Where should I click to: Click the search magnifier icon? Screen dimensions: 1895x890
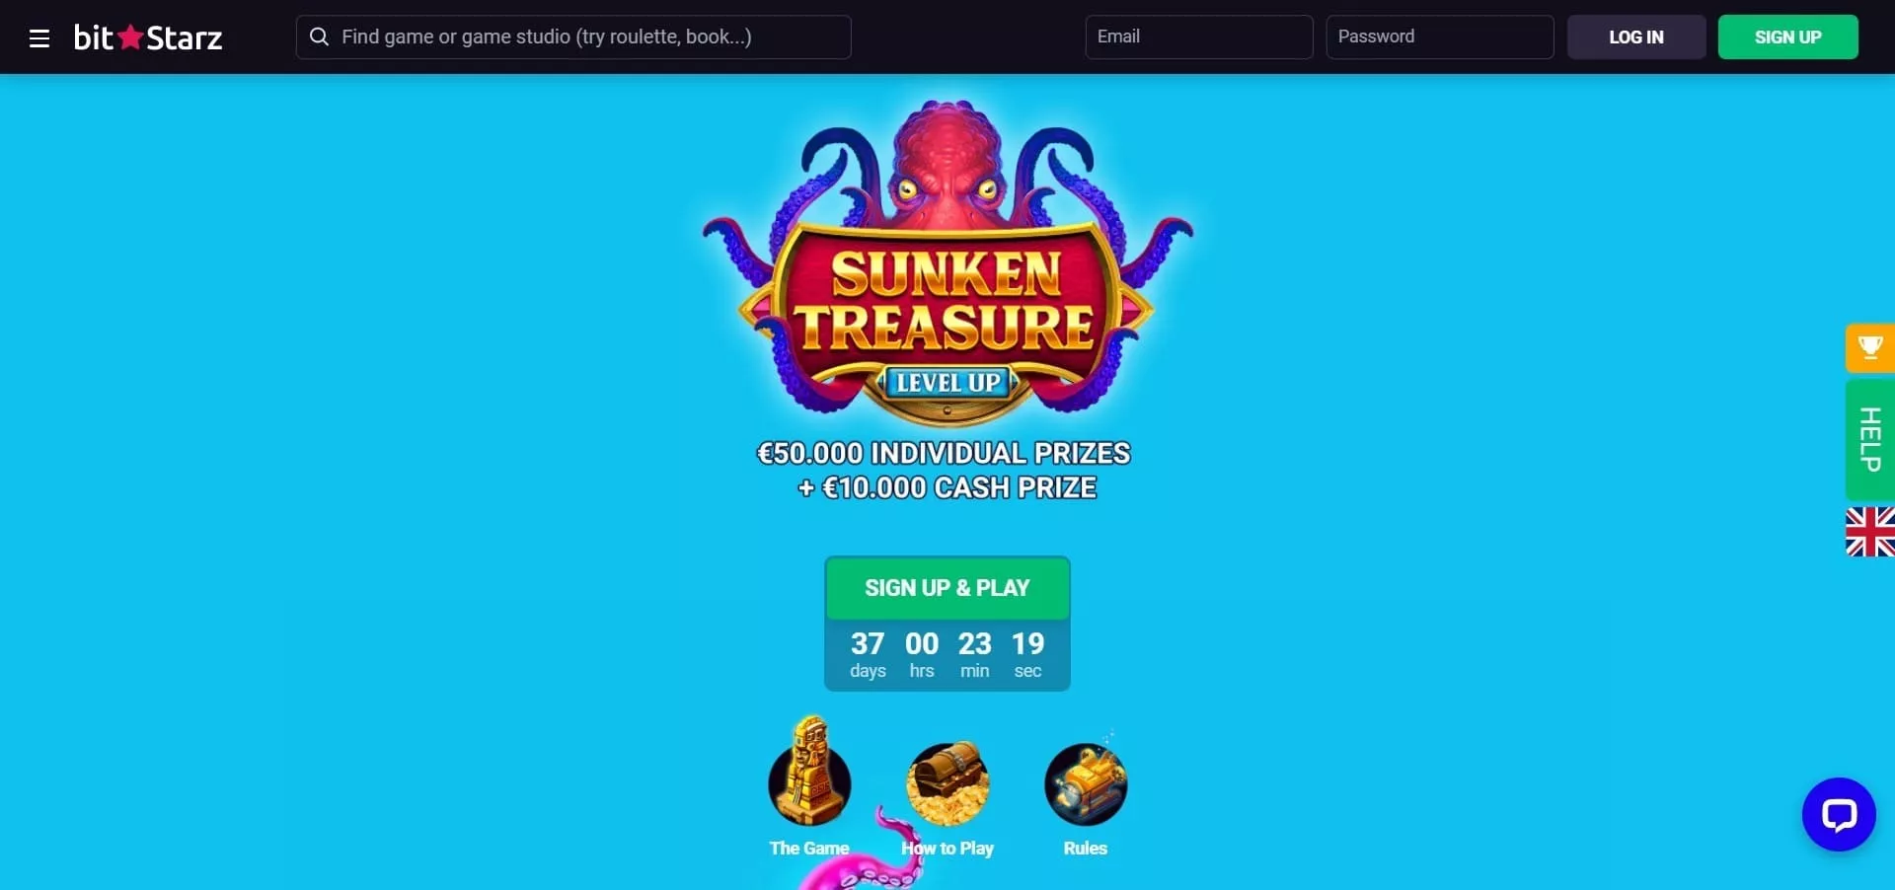(319, 37)
